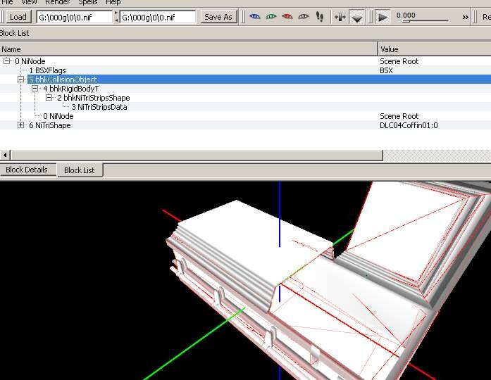Click the 0.000 animation time value
This screenshot has width=491, height=380.
(x=406, y=15)
